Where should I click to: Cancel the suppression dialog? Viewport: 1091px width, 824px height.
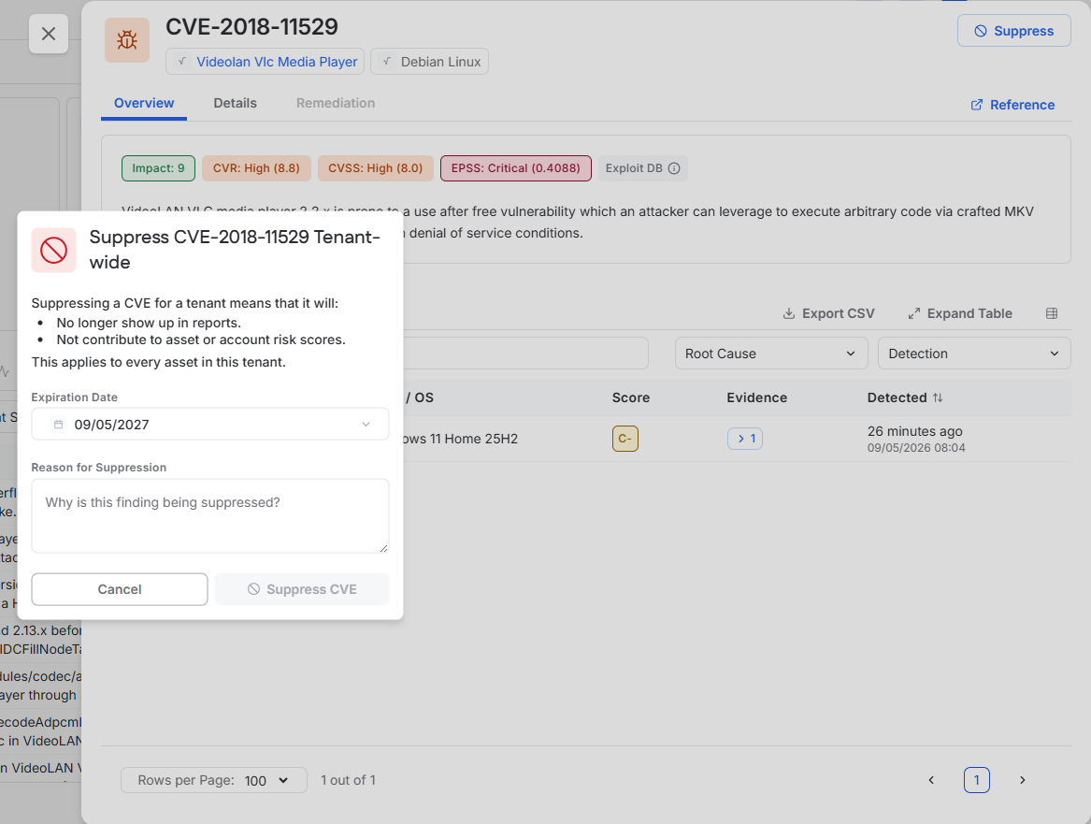point(120,589)
